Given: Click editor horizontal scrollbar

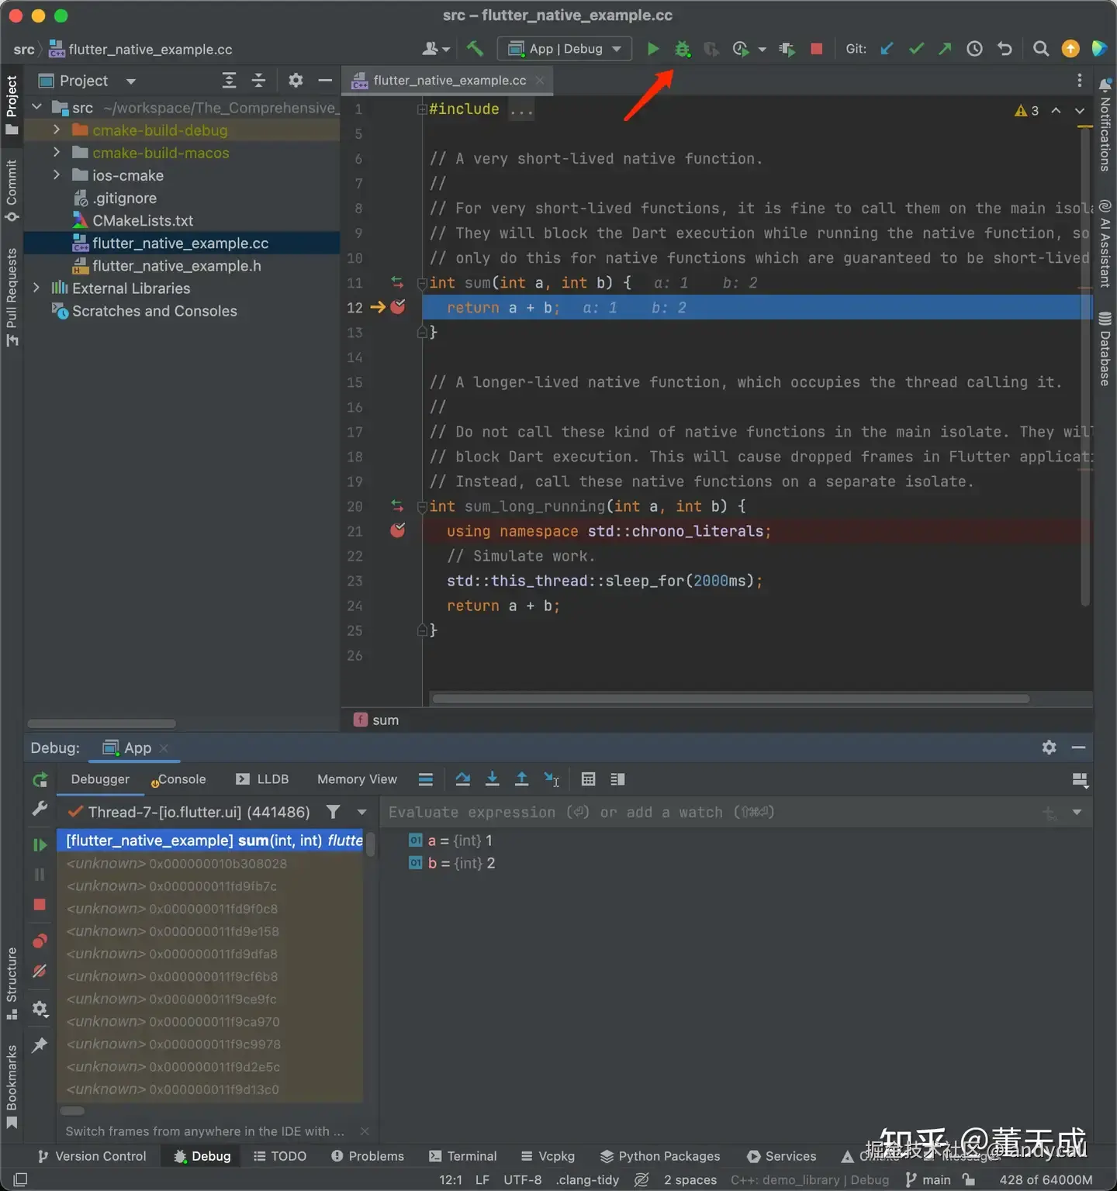Looking at the screenshot, I should click(731, 699).
